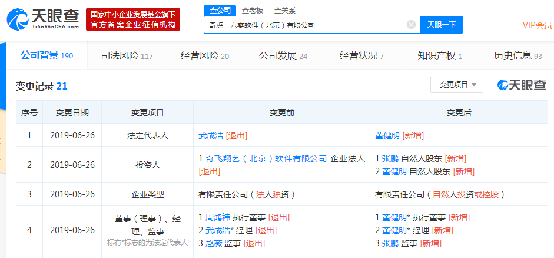Select the 经营状况 7 tab

pyautogui.click(x=361, y=56)
